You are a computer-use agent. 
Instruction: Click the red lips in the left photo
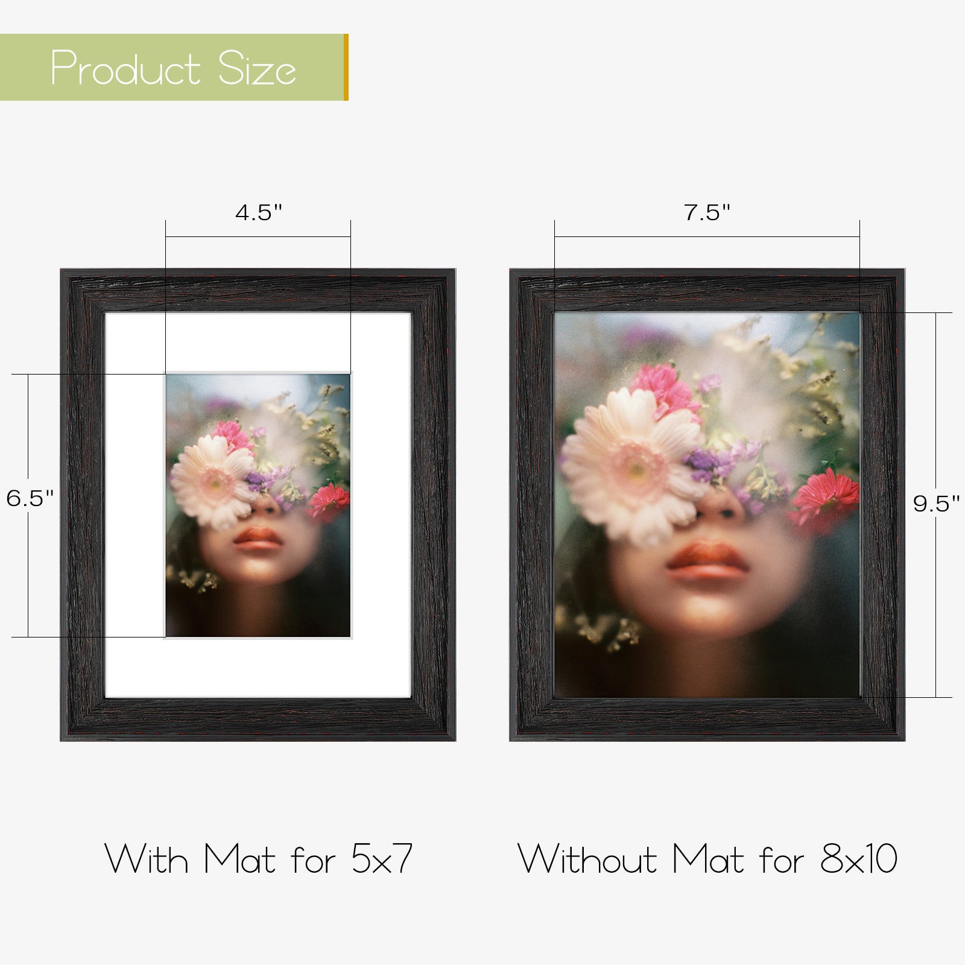tap(258, 537)
